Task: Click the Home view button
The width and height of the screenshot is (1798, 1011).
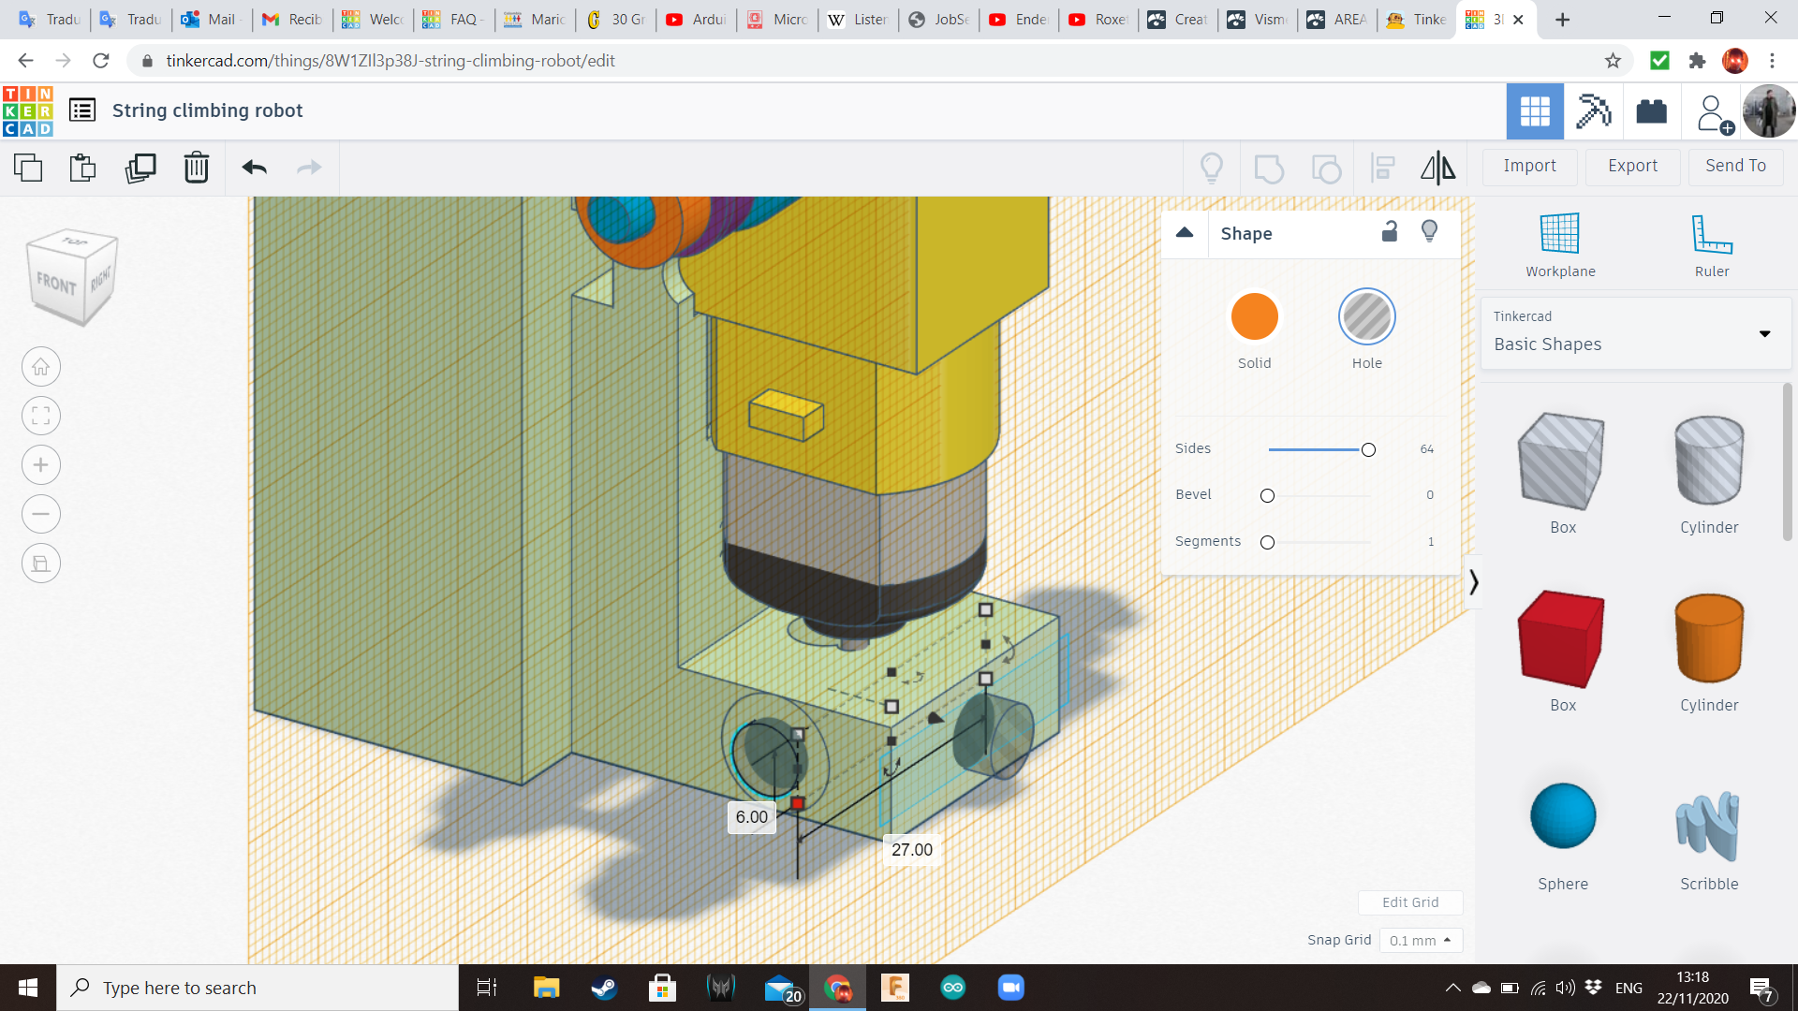Action: pos(41,367)
